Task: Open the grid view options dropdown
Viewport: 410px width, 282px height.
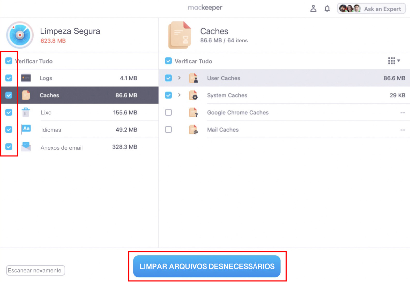Action: click(x=394, y=61)
